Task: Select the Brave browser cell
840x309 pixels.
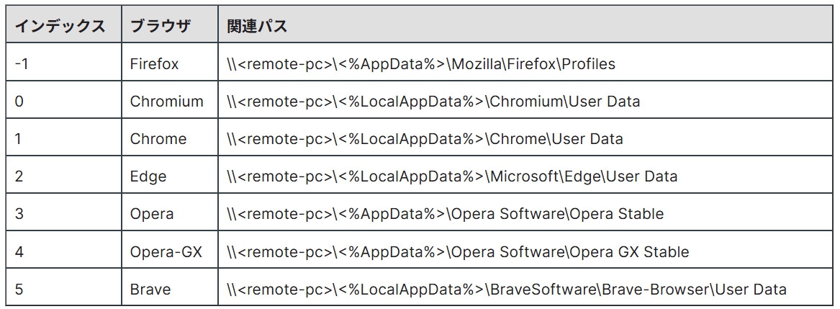Action: pyautogui.click(x=150, y=290)
